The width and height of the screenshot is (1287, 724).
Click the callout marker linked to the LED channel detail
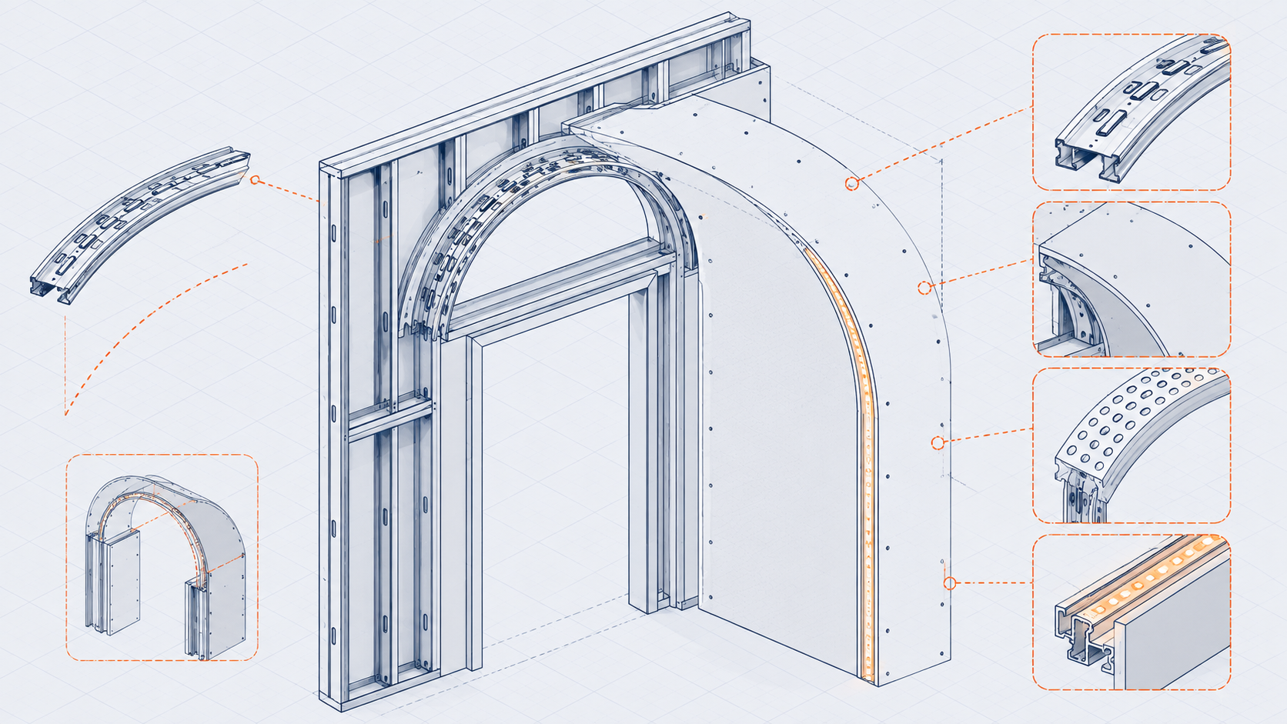(950, 583)
